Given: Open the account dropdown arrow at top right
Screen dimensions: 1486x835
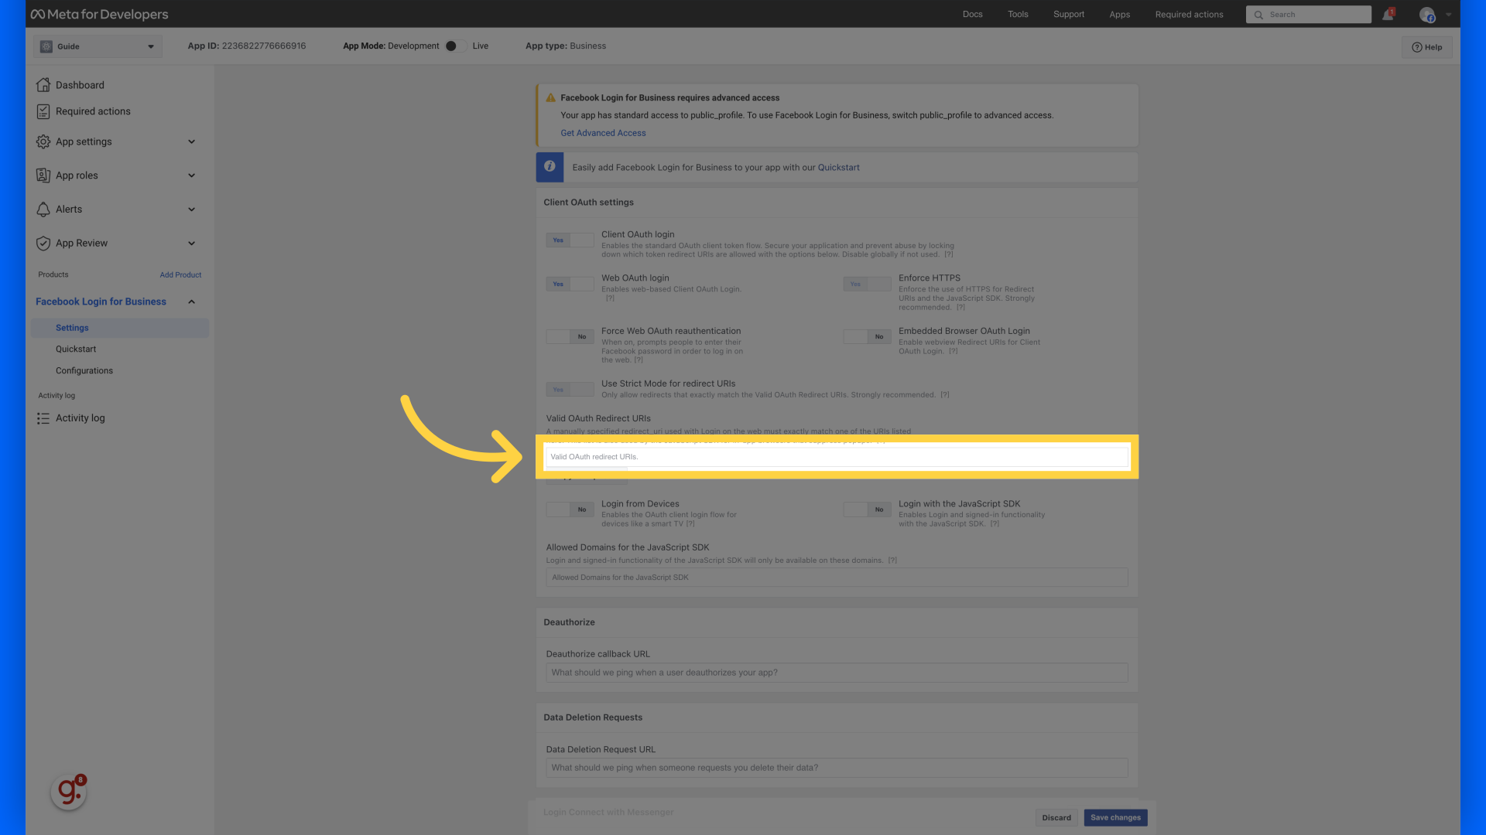Looking at the screenshot, I should click(1449, 15).
